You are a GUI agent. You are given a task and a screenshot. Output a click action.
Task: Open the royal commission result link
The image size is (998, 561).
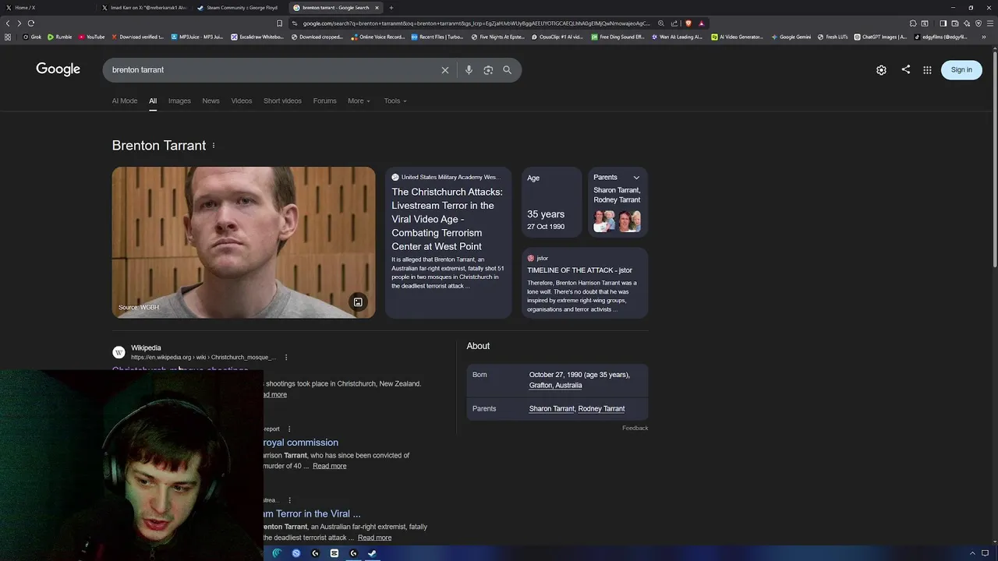[300, 443]
